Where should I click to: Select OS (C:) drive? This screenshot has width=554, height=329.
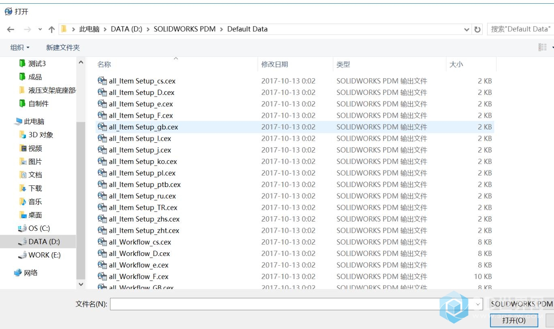click(39, 228)
